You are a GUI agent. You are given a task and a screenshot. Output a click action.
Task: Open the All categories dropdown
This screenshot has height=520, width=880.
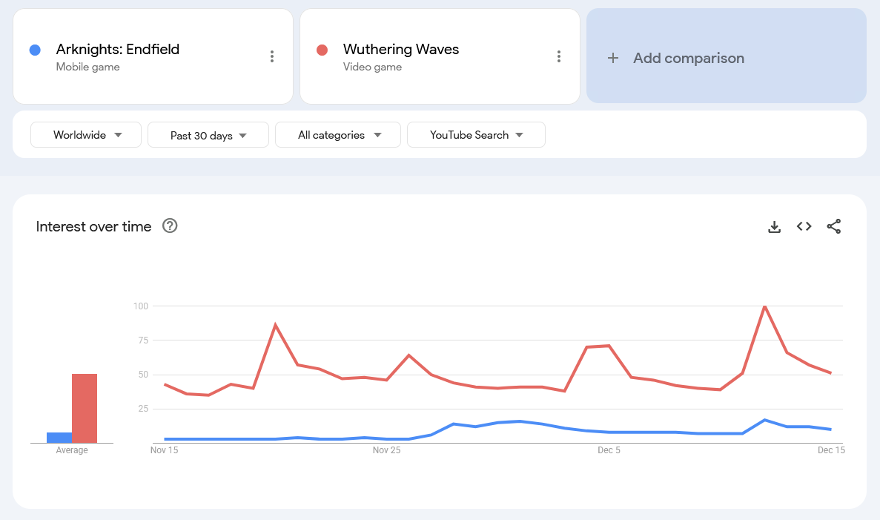(x=338, y=135)
